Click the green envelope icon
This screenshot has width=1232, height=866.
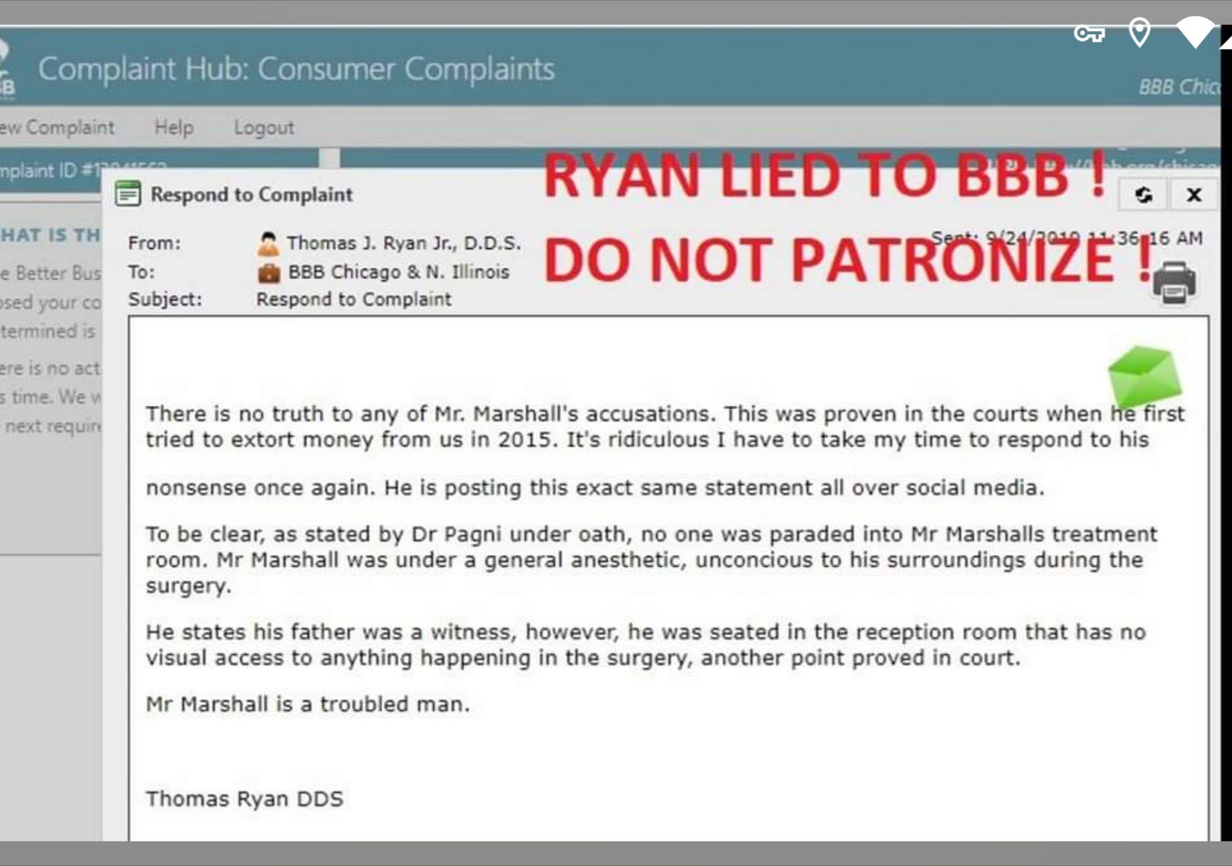(1145, 376)
